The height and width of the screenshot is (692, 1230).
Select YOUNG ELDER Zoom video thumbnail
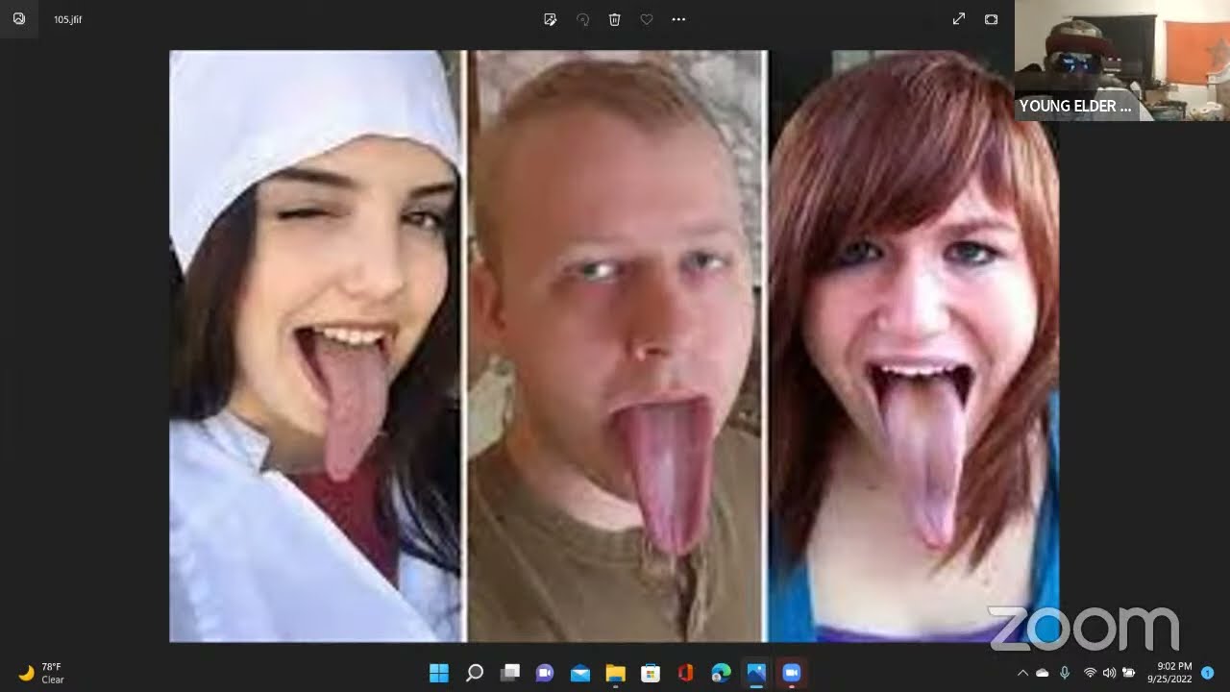pyautogui.click(x=1122, y=61)
